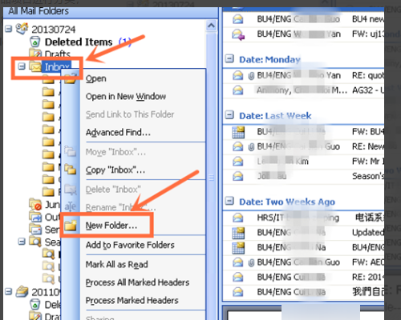The width and height of the screenshot is (401, 320).
Task: Click the Deleted Items recycle bin icon
Action: pos(35,42)
